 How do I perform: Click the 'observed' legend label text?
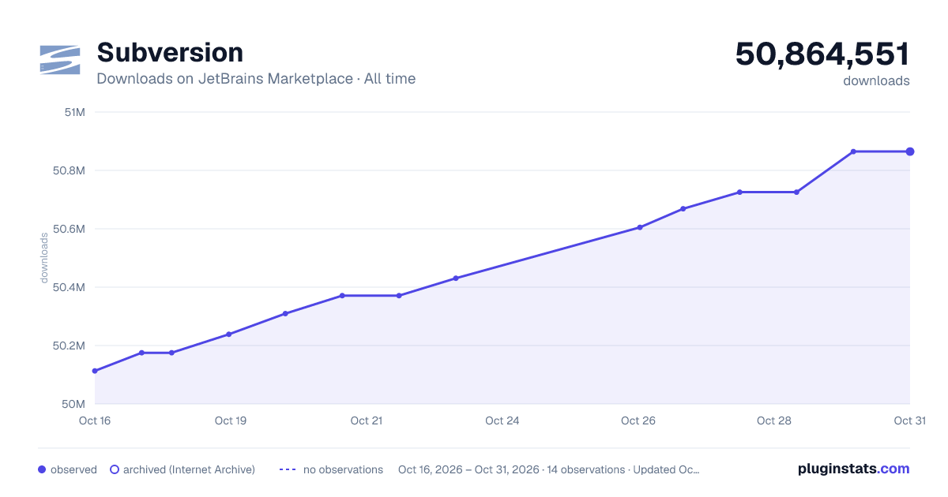[73, 469]
